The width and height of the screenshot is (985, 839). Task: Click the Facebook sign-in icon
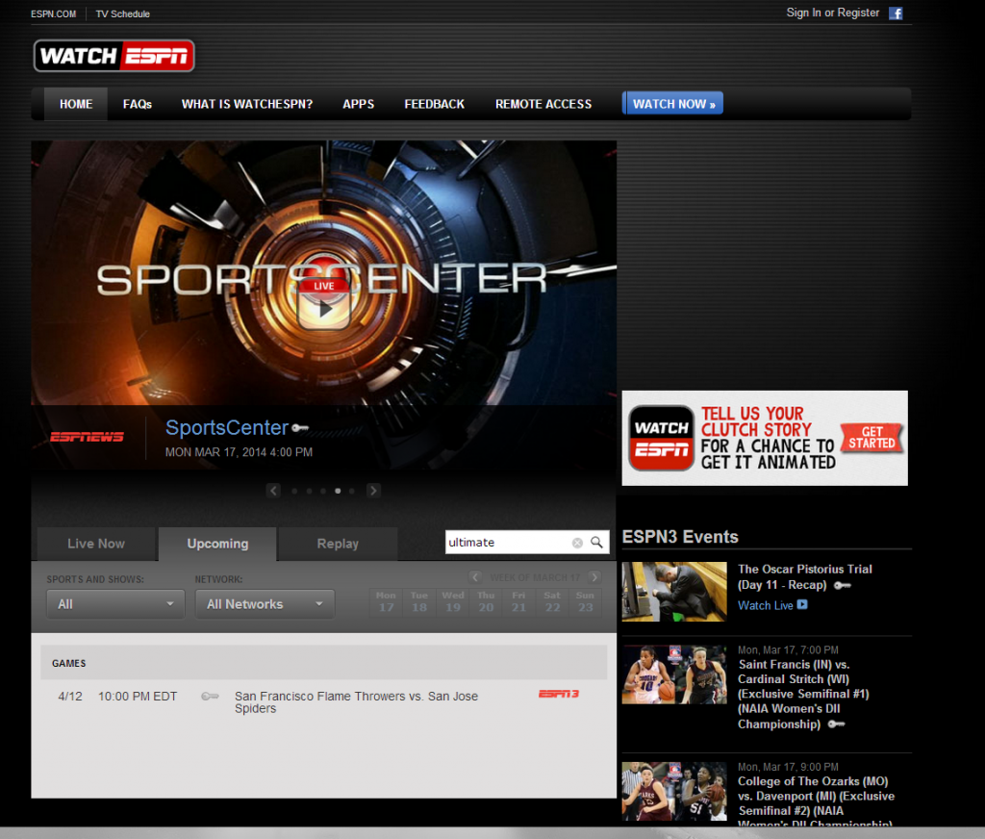coord(896,13)
